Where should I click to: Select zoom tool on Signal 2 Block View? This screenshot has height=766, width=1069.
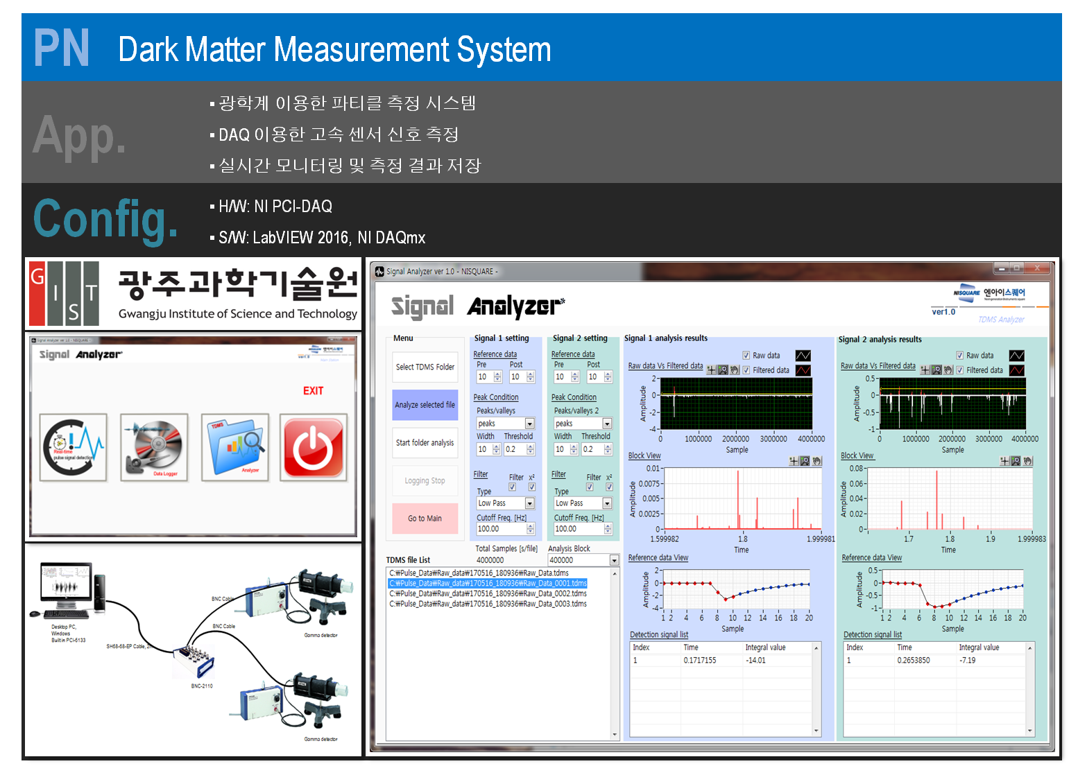tap(1016, 461)
